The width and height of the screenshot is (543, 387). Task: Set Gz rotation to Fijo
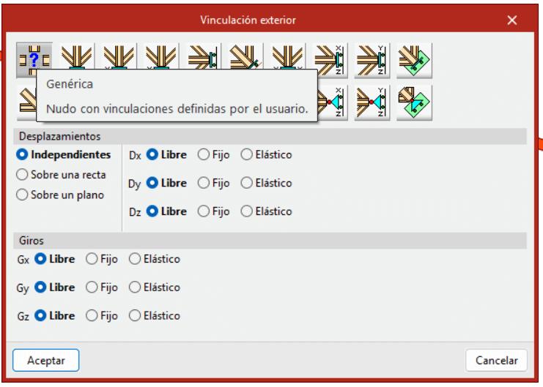pyautogui.click(x=92, y=316)
